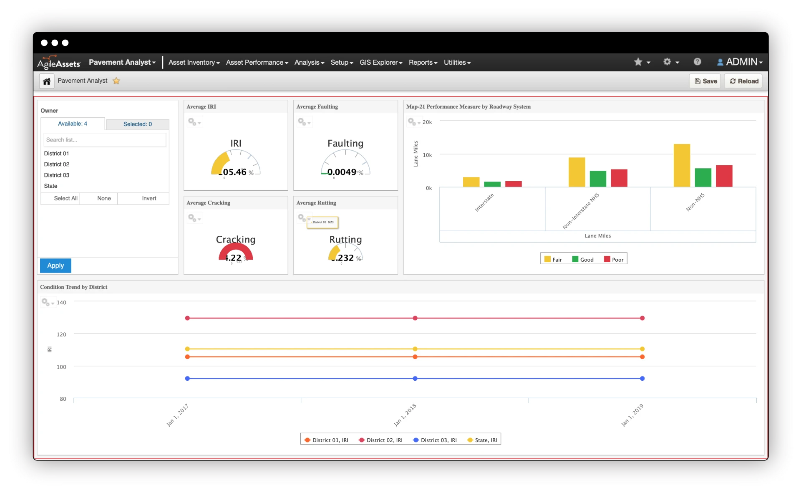Toggle District 01, IRI legend entry
Image resolution: width=801 pixels, height=493 pixels.
(x=326, y=440)
